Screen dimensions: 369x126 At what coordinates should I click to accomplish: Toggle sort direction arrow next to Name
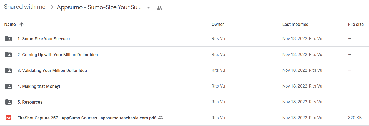click(22, 24)
